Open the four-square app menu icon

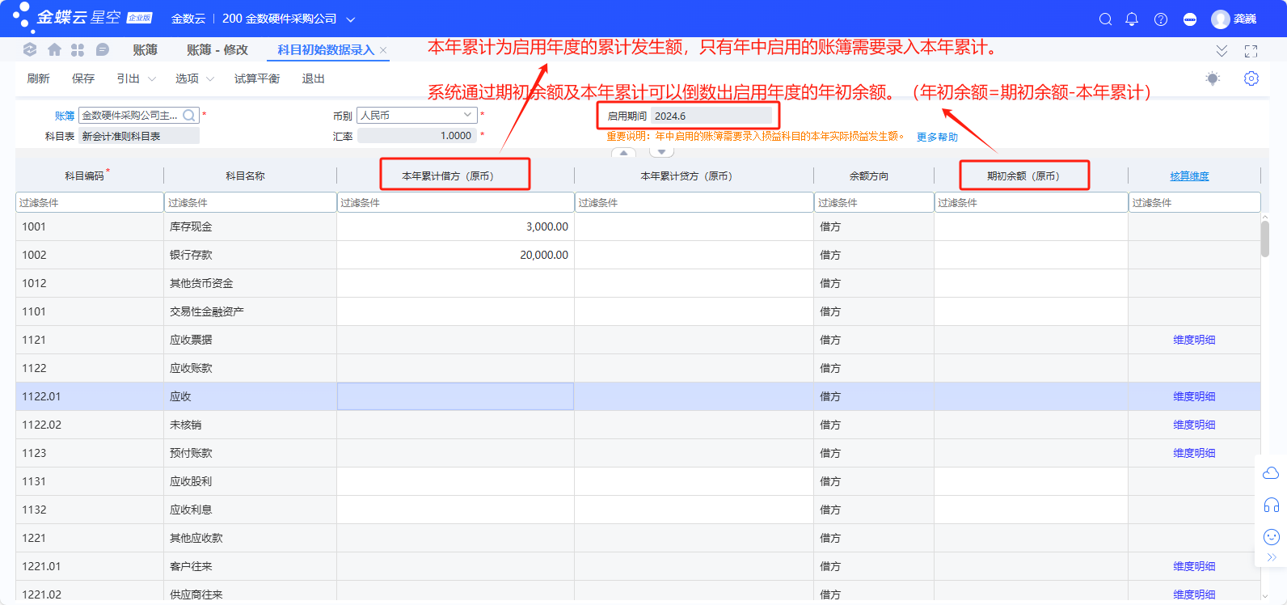pos(78,50)
